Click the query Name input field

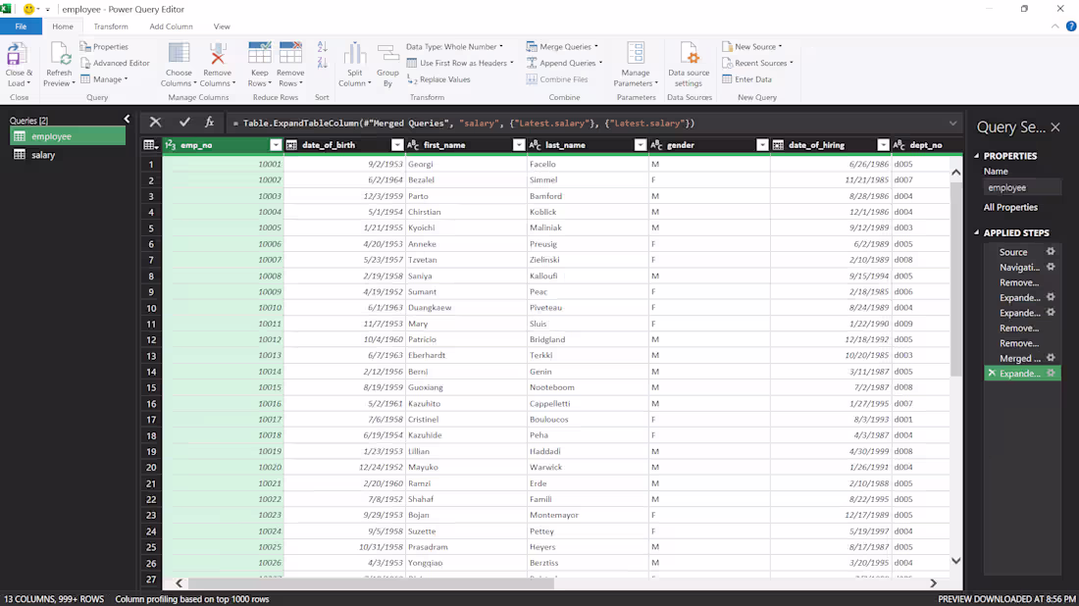(x=1021, y=187)
